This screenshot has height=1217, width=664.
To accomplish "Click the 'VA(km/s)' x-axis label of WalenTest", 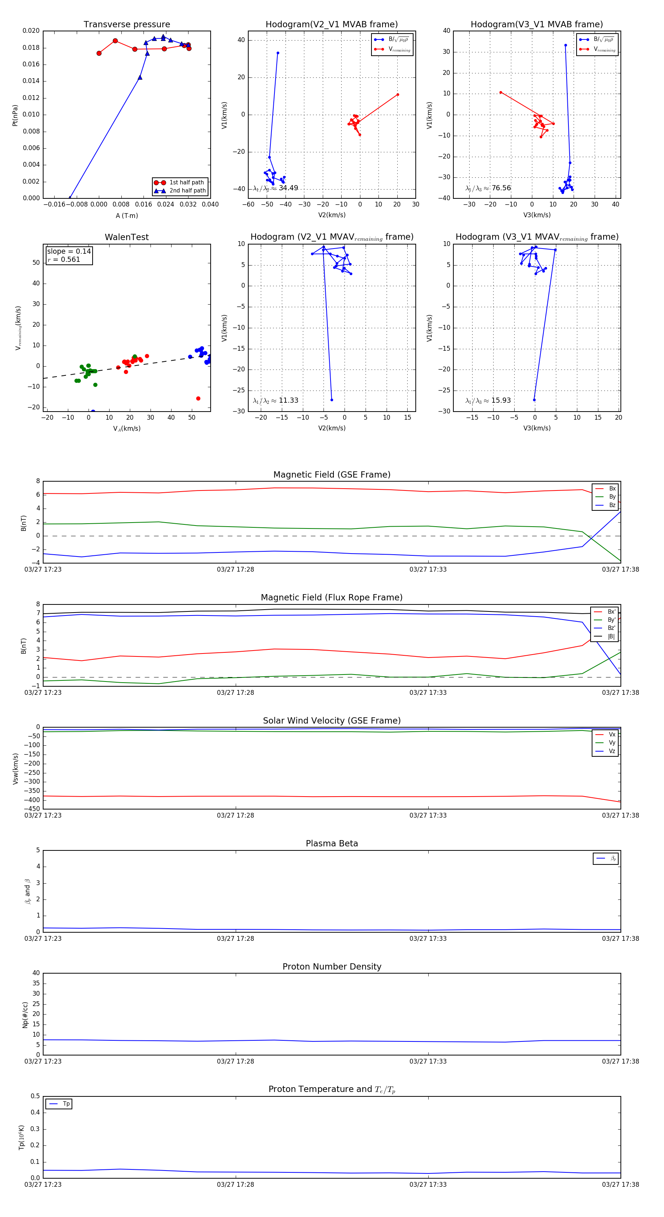I will 127,429.
